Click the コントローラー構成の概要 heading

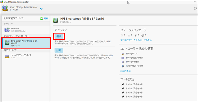[x=137, y=49]
